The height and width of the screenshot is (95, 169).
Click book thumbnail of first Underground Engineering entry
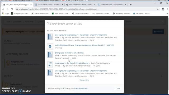pos(50,37)
